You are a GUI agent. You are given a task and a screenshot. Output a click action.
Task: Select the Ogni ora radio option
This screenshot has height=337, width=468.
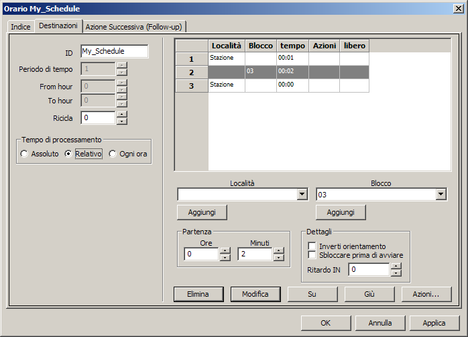[x=113, y=154]
